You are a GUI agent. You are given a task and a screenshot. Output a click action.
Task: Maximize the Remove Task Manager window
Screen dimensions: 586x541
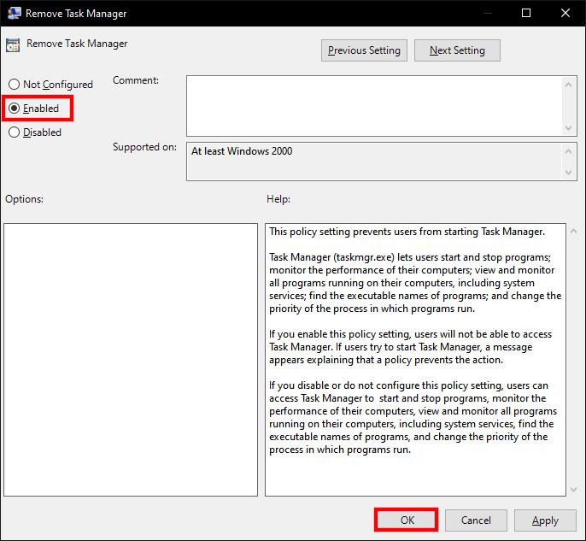tap(526, 13)
